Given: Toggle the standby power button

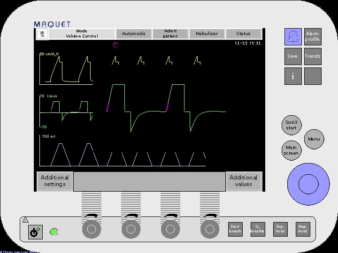Looking at the screenshot, I should [35, 232].
